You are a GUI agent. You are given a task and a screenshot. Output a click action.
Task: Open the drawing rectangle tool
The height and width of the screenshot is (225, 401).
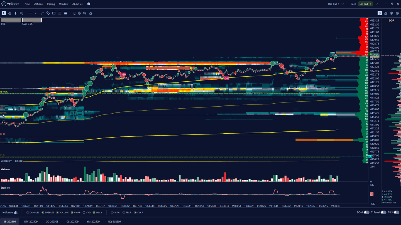coord(54,13)
